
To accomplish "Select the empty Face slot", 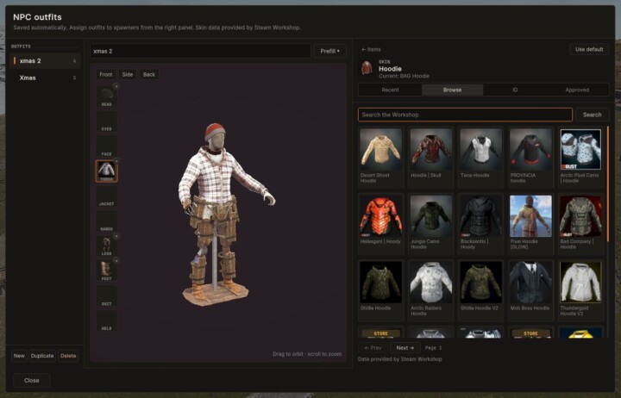I will point(107,146).
